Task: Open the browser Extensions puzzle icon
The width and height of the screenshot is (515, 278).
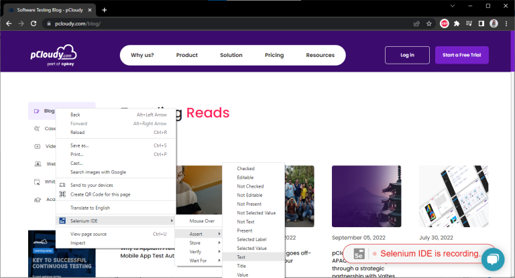Action: click(457, 23)
